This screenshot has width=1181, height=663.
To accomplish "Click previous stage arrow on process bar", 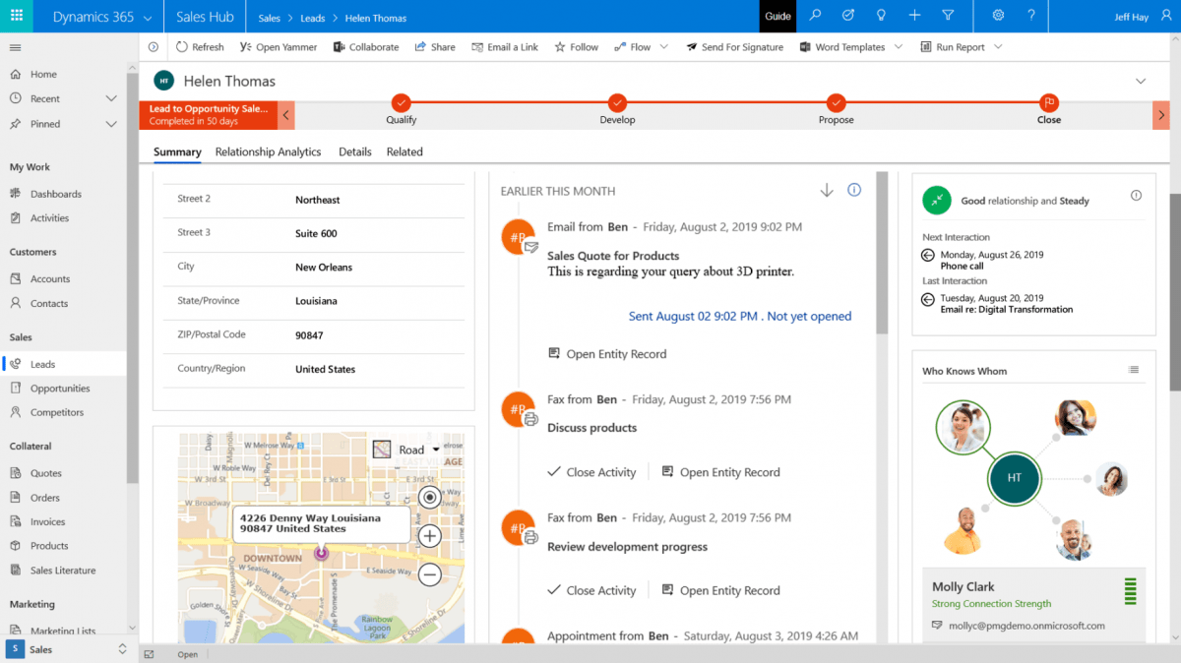I will (286, 115).
